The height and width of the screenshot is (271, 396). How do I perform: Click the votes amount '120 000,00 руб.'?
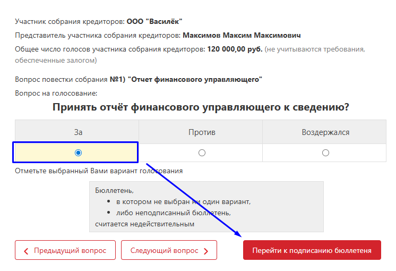pos(235,49)
